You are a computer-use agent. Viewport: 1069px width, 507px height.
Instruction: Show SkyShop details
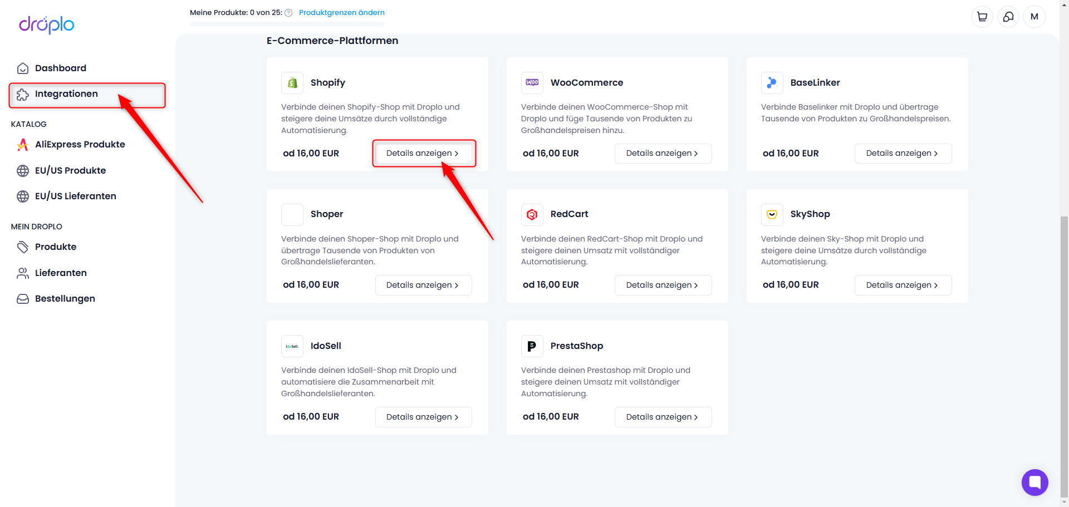tap(903, 285)
